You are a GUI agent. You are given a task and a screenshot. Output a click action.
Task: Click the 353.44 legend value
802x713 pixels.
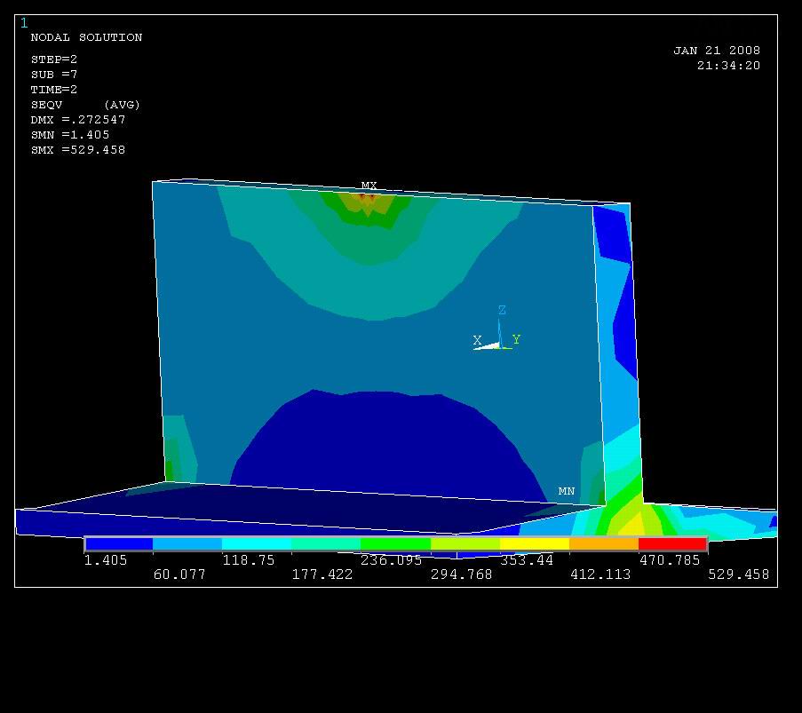527,560
